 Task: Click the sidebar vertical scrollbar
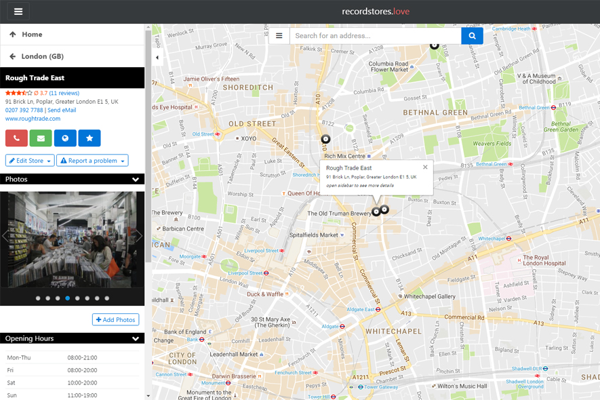(x=148, y=146)
